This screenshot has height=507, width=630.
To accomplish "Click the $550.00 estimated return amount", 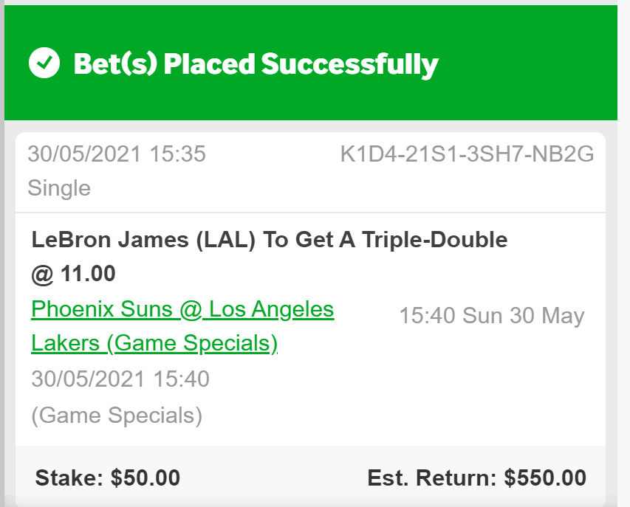I will click(545, 477).
